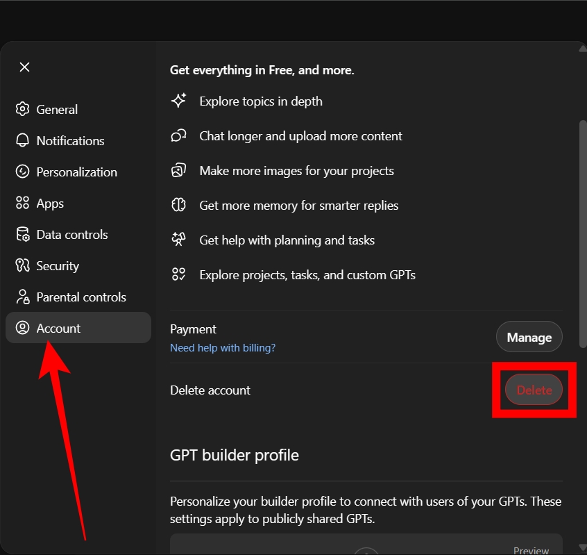Image resolution: width=587 pixels, height=555 pixels.
Task: Open the General settings gear icon
Action: click(x=22, y=109)
